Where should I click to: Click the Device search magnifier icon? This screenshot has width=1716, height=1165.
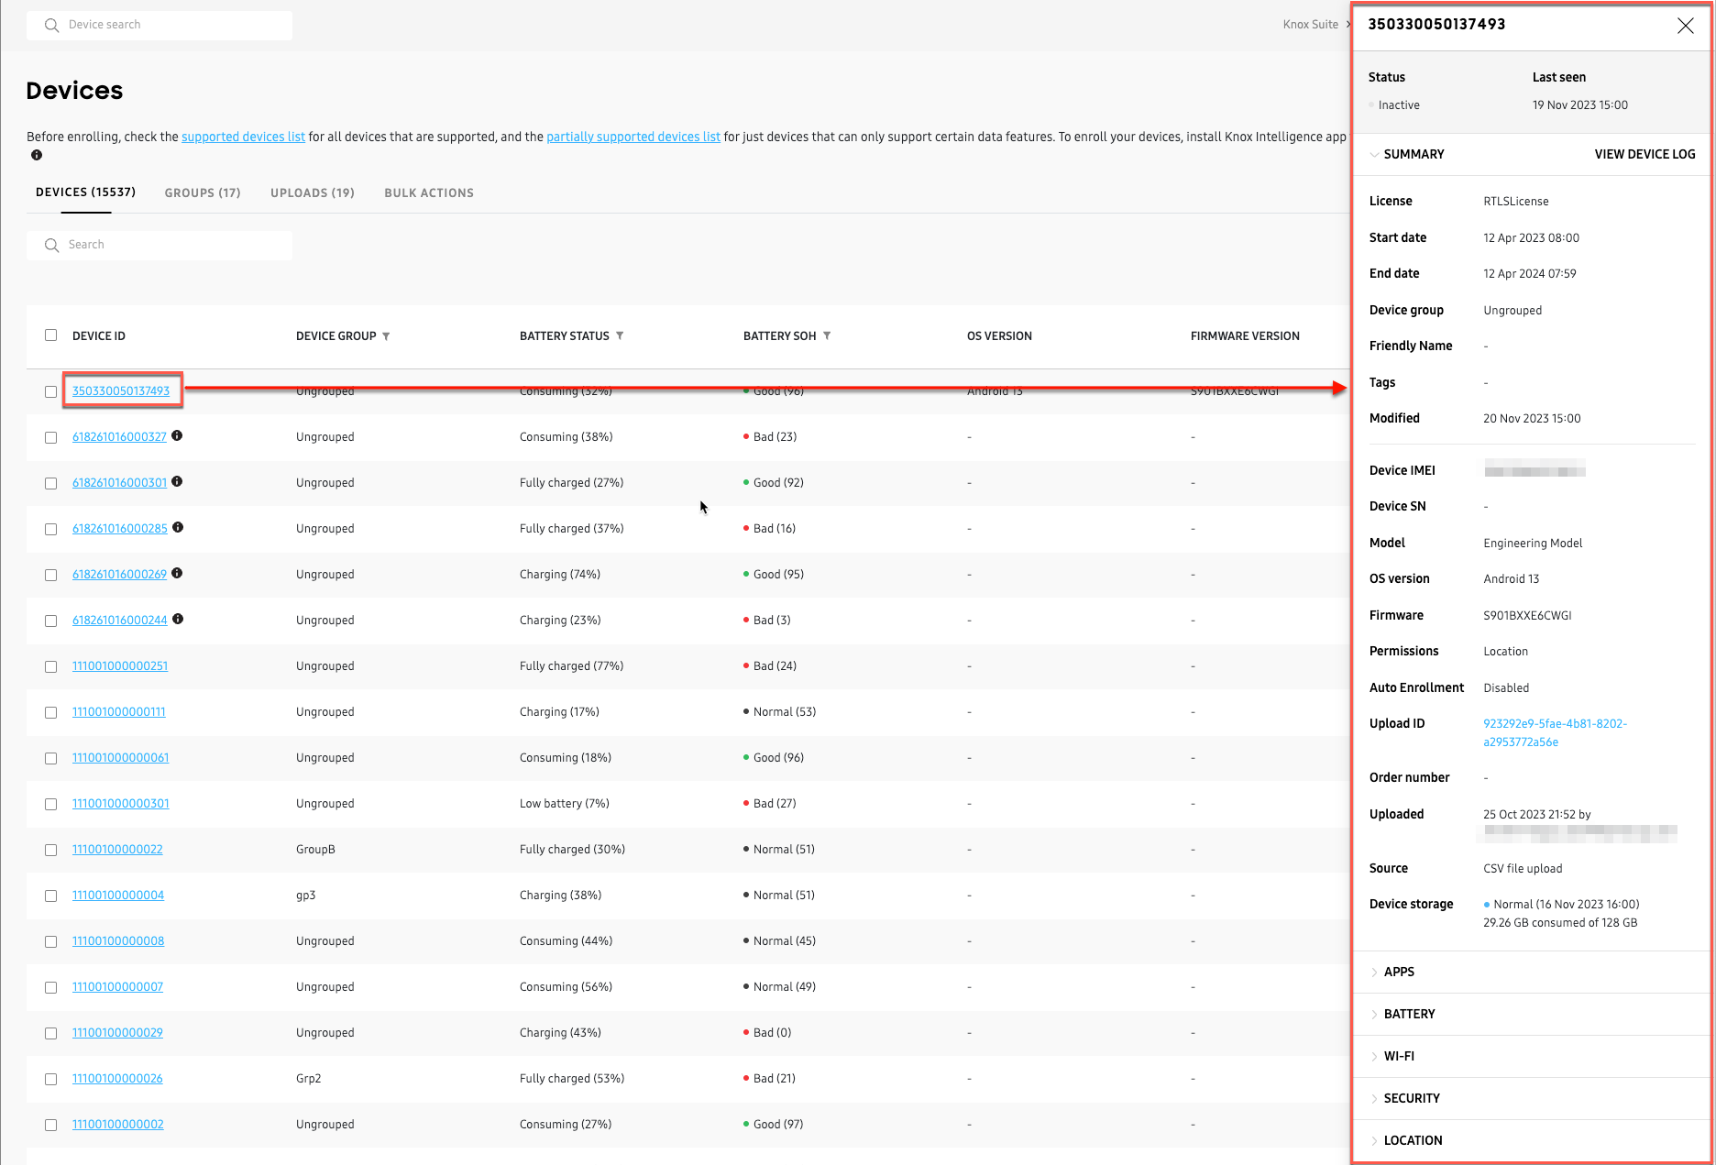pyautogui.click(x=51, y=25)
